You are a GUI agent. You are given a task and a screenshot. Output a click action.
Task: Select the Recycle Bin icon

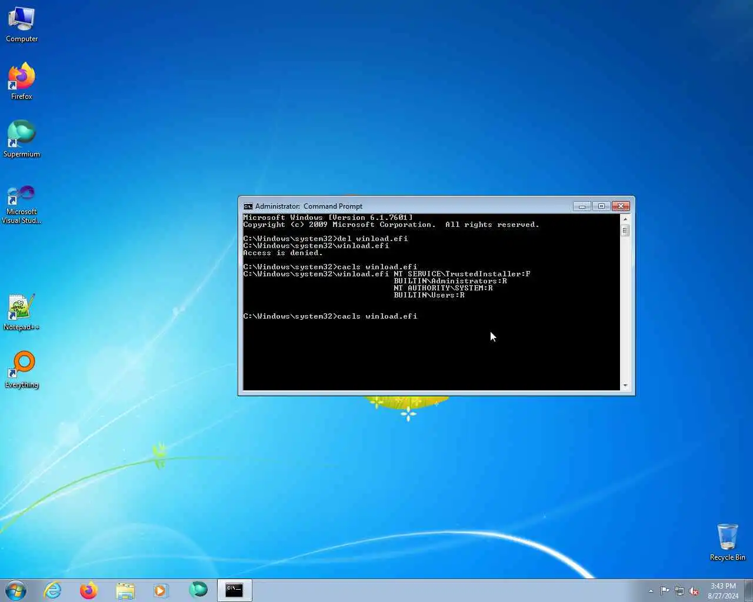(x=727, y=542)
